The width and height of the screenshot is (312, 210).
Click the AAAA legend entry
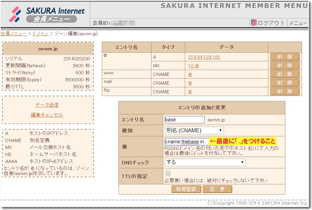(x=39, y=161)
